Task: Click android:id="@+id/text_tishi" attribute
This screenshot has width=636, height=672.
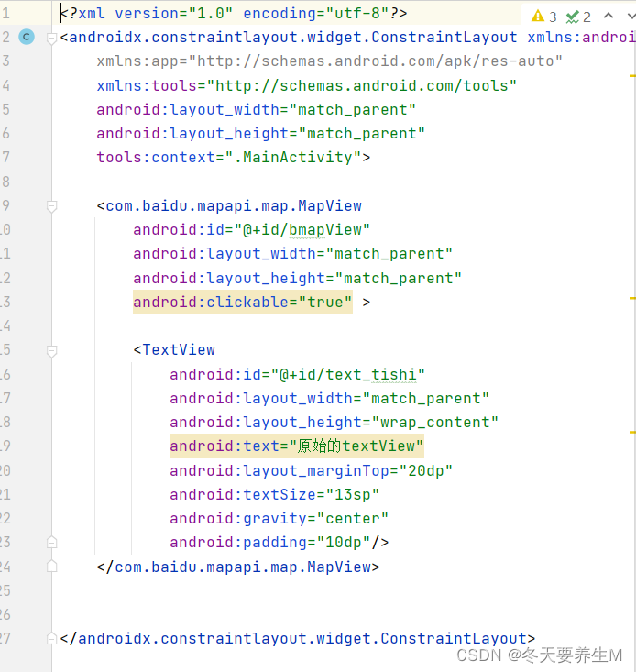Action: pyautogui.click(x=297, y=375)
